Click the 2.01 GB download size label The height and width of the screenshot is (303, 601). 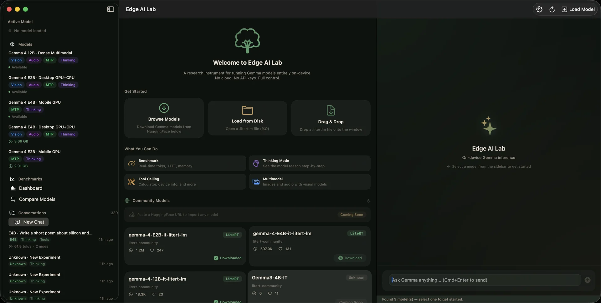[21, 166]
